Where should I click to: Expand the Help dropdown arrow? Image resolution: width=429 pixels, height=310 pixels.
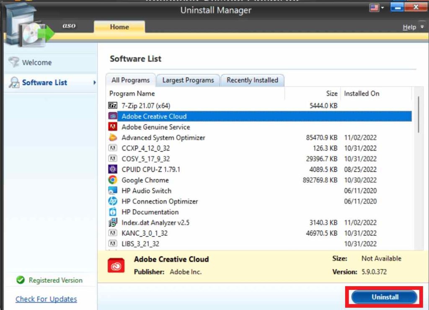(x=422, y=27)
